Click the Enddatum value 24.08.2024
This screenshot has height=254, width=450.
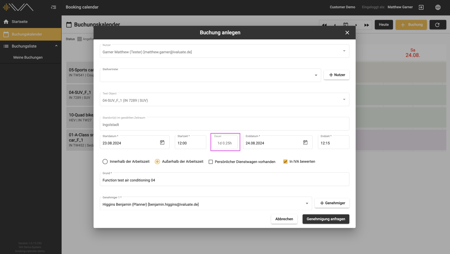click(255, 143)
